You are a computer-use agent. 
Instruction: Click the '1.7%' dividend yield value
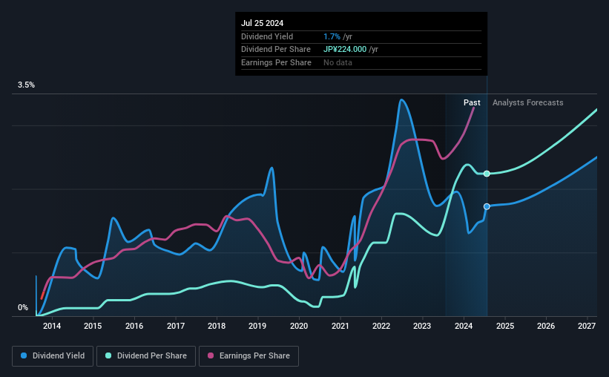[332, 36]
